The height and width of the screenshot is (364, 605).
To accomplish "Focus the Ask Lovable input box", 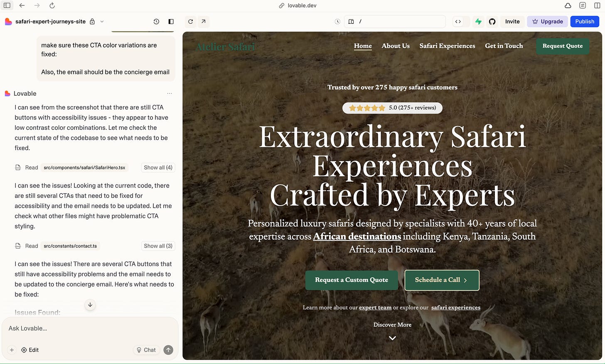I will point(90,328).
